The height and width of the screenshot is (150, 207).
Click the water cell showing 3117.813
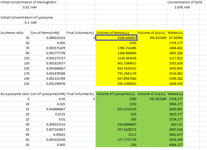176,58
